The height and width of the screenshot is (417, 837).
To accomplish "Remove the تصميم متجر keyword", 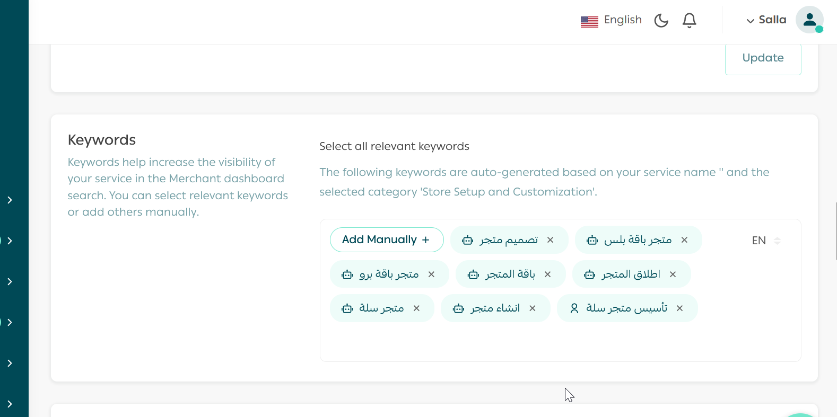I will (x=550, y=240).
